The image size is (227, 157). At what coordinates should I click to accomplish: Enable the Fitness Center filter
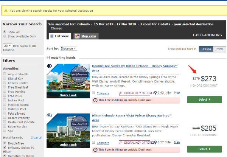5,82
